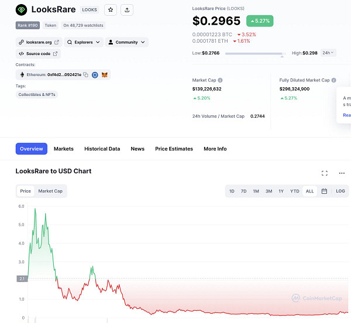
Task: Click the low-high price range slider
Action: coord(256,54)
